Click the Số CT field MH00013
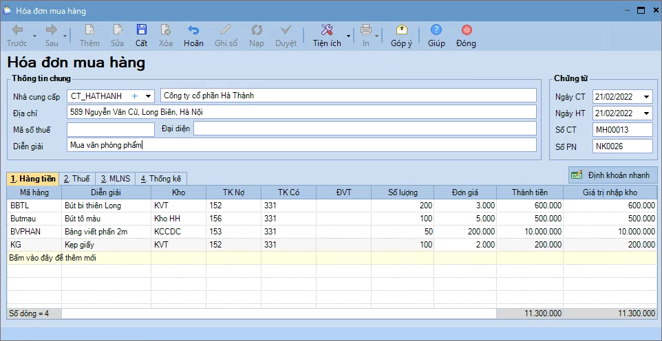The width and height of the screenshot is (662, 341). [x=623, y=130]
